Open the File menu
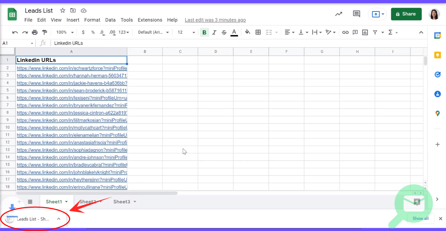Screen dimensions: 446x231 [29, 20]
